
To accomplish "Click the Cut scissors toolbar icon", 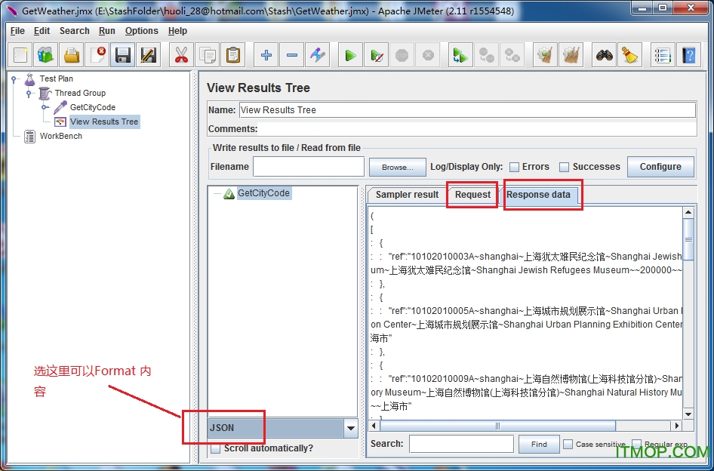I will click(180, 55).
